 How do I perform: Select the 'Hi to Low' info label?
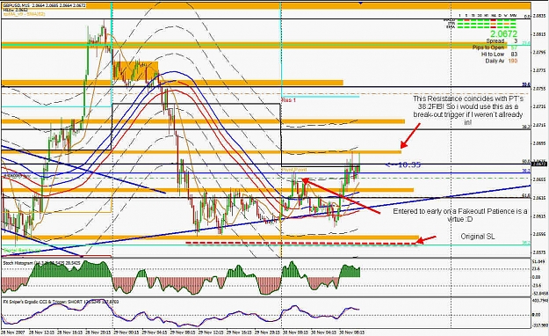[x=493, y=54]
